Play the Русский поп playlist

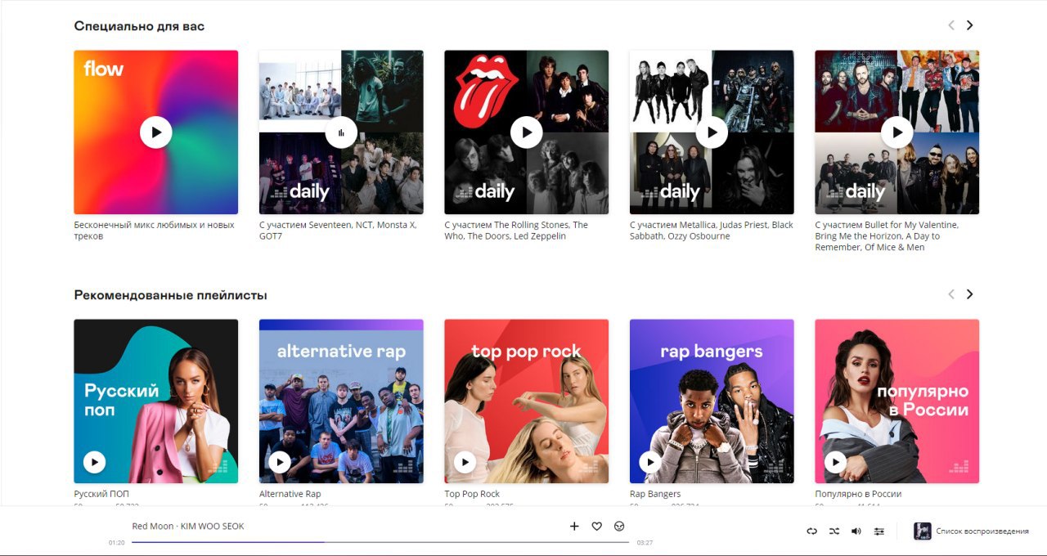(95, 463)
